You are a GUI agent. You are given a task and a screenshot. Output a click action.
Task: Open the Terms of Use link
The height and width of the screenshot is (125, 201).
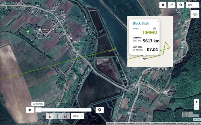click(x=195, y=123)
